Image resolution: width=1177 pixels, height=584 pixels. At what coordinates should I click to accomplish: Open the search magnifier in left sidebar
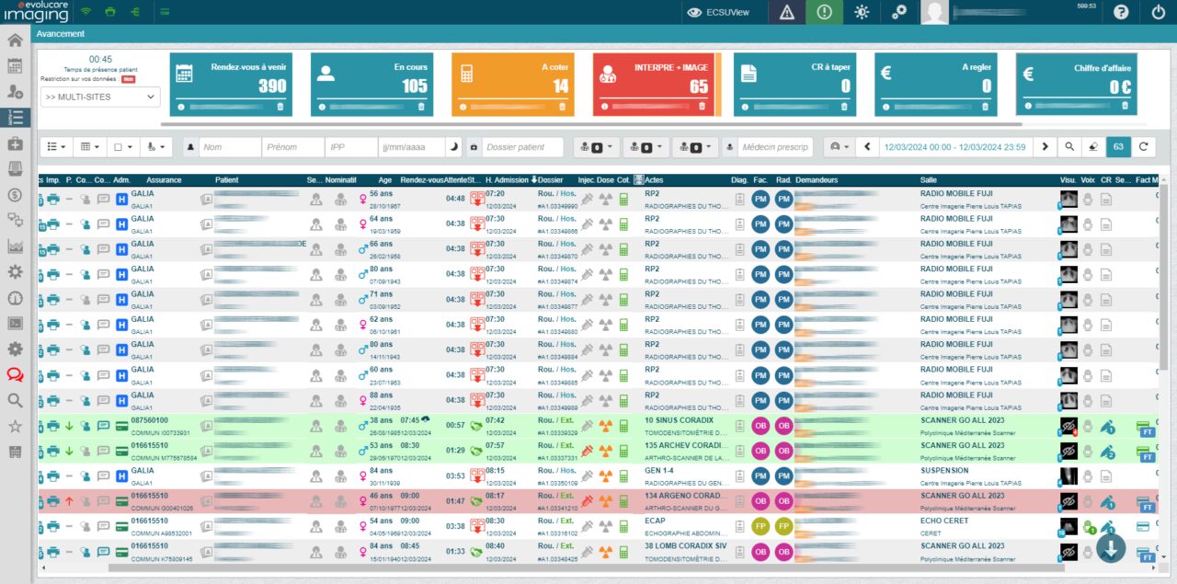point(13,400)
